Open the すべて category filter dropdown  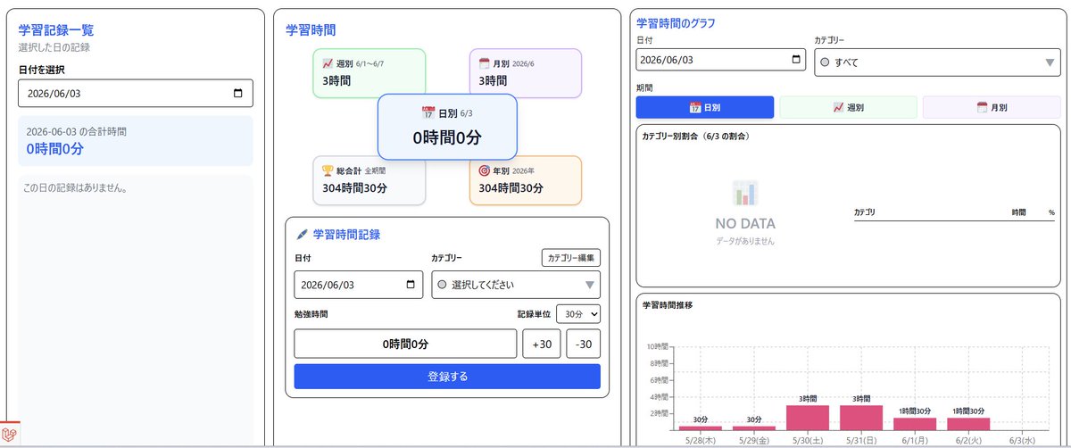point(937,62)
